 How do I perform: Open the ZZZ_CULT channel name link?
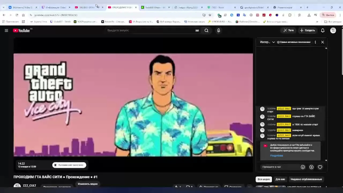(x=29, y=185)
